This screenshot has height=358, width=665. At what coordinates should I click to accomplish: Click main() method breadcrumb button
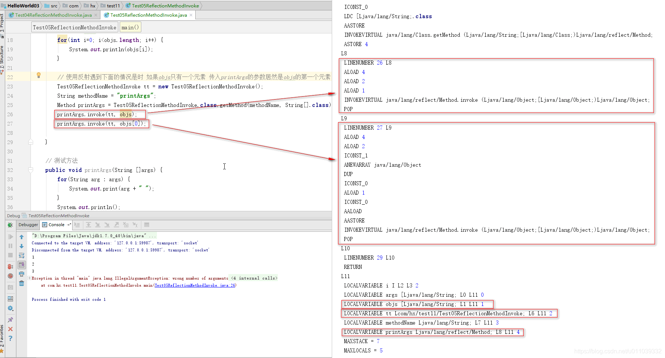tap(130, 27)
